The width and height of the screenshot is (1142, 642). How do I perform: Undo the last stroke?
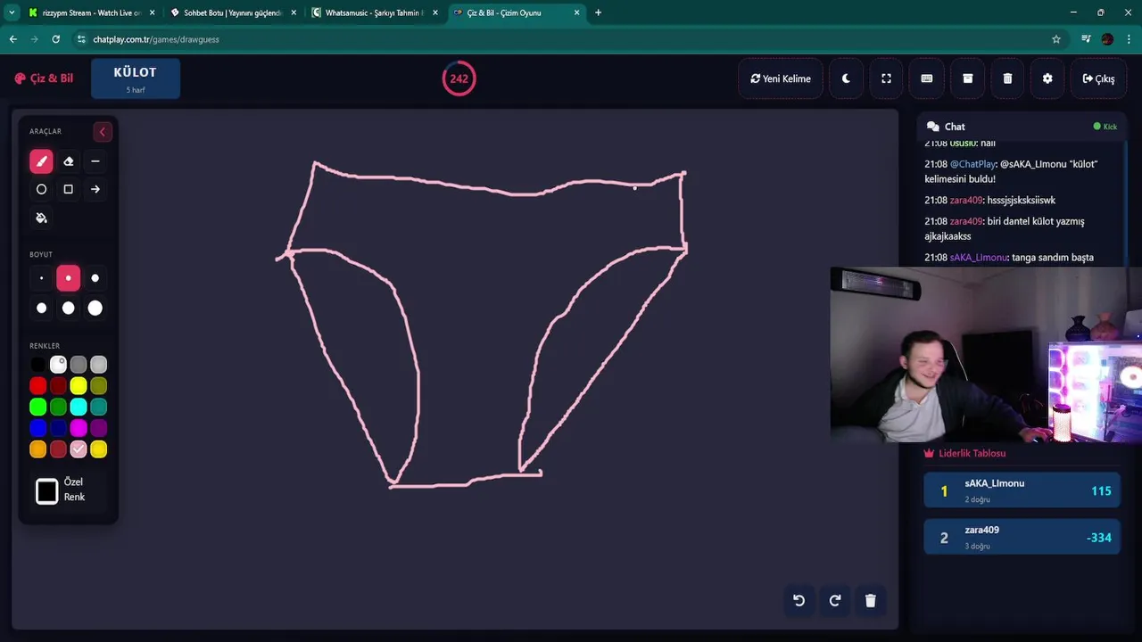pos(799,600)
